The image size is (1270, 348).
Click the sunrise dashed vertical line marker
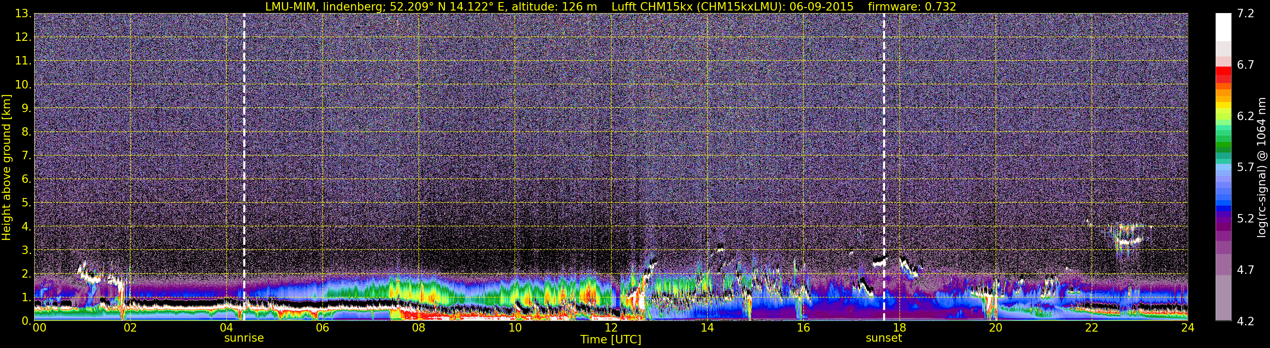point(244,167)
